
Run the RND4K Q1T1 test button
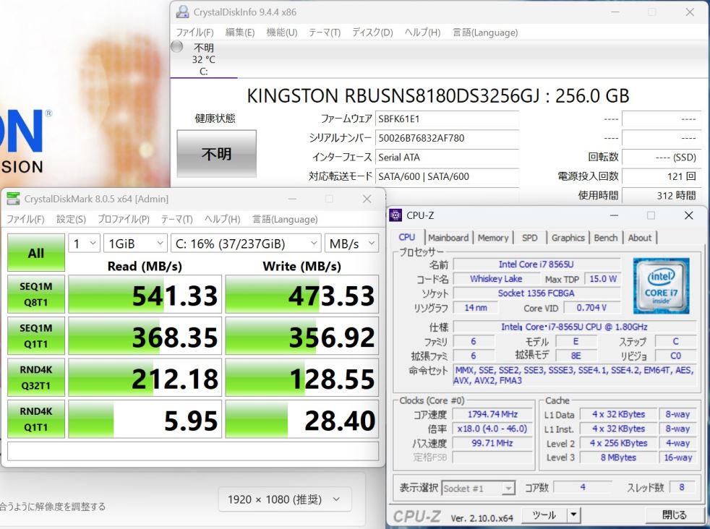coord(35,419)
